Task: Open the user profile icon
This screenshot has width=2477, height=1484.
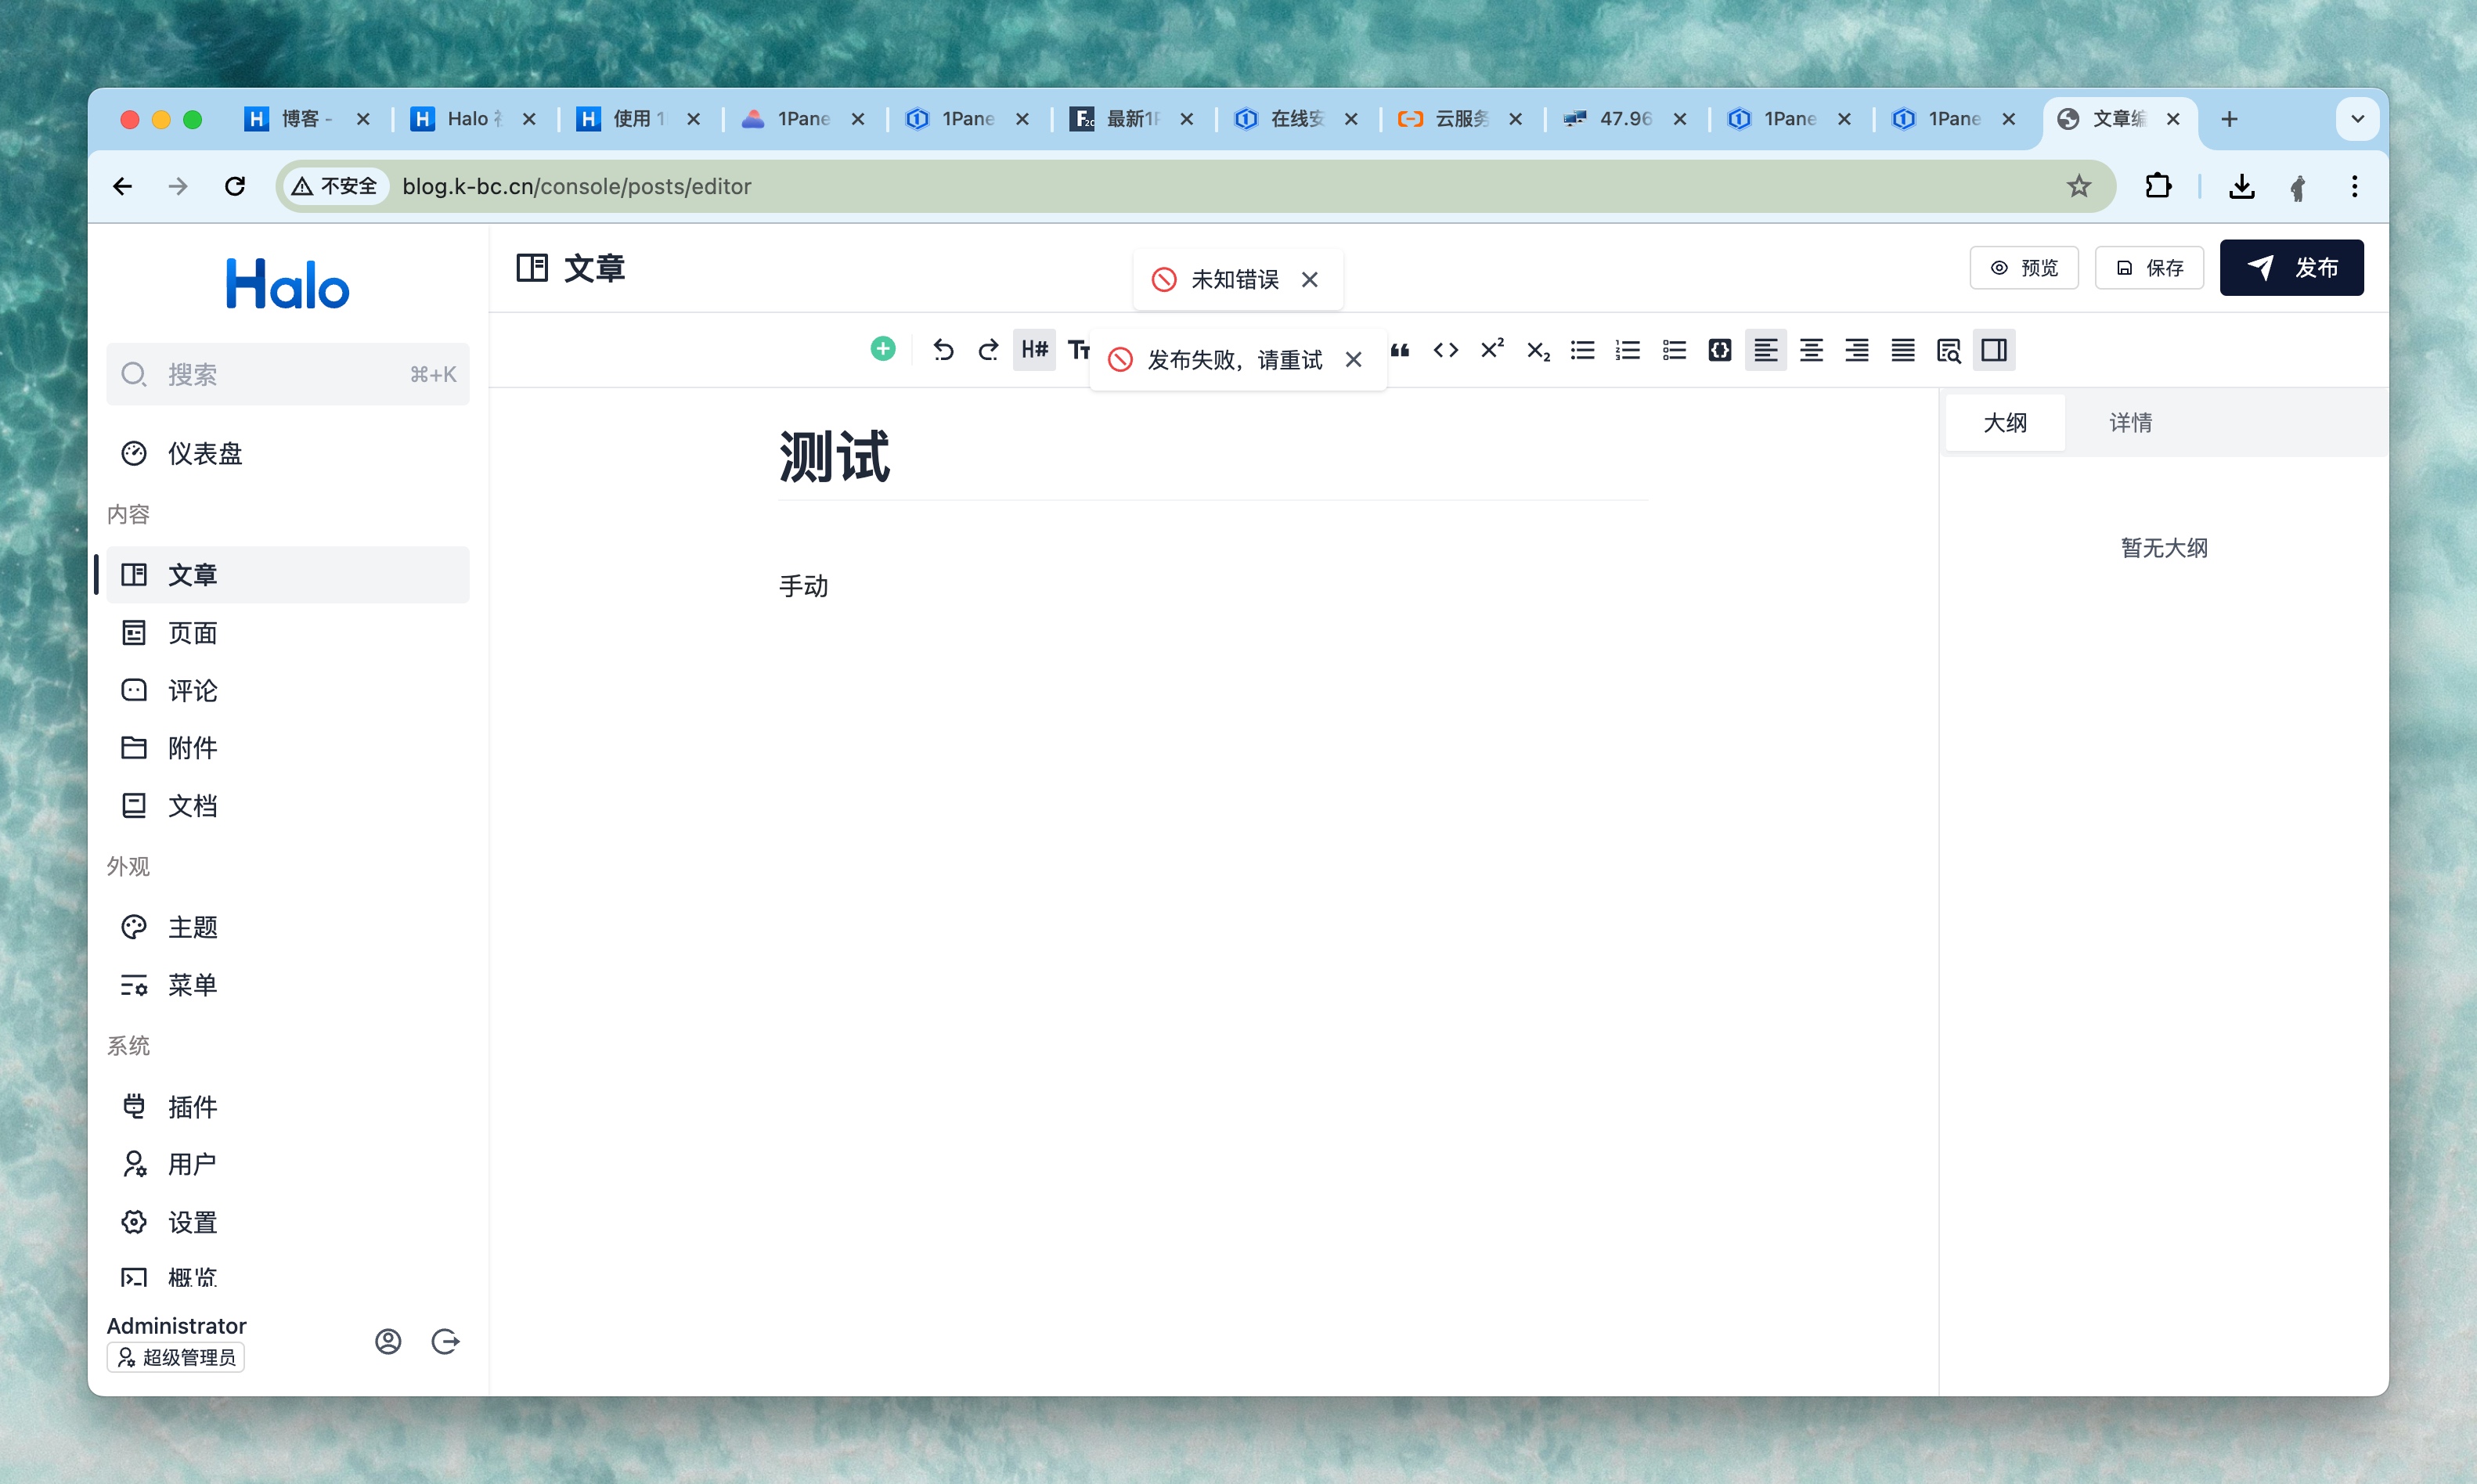Action: pos(388,1341)
